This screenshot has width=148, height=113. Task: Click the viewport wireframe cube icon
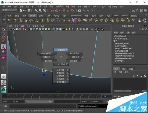(x=54, y=29)
